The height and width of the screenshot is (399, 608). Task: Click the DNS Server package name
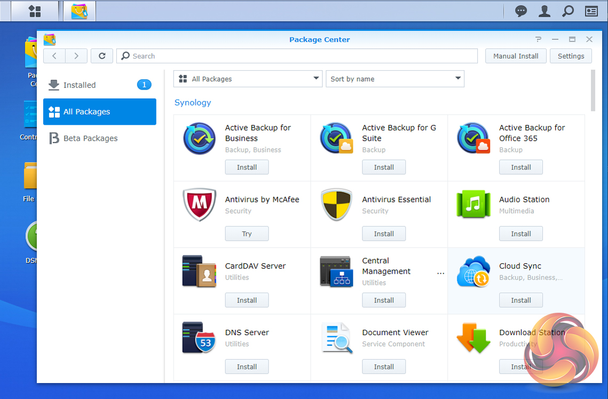tap(247, 332)
